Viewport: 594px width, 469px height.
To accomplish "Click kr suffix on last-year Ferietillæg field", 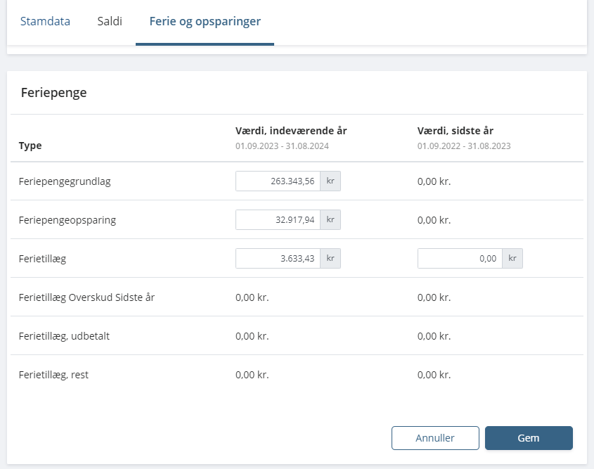I will tap(512, 259).
